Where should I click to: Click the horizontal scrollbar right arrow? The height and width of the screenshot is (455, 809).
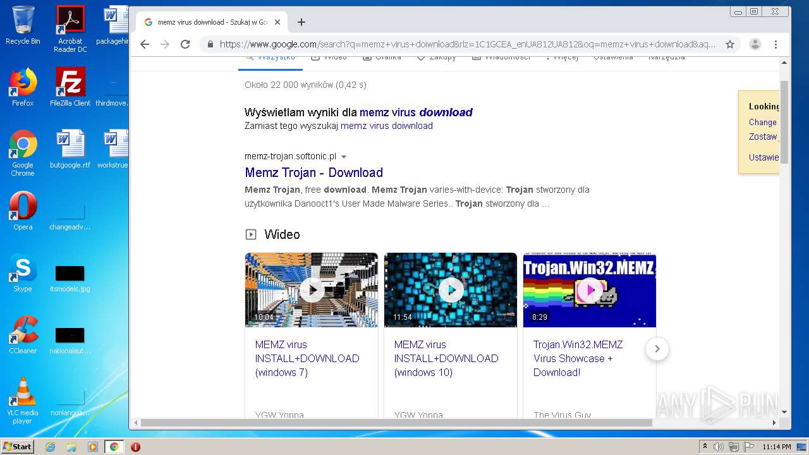point(775,422)
